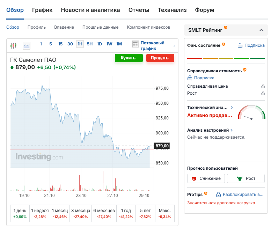The width and height of the screenshot is (271, 227).
Task: Select 3 месяца performance period
Action: [81, 213]
